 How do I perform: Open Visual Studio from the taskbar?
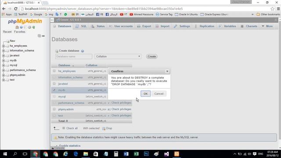click(x=166, y=154)
